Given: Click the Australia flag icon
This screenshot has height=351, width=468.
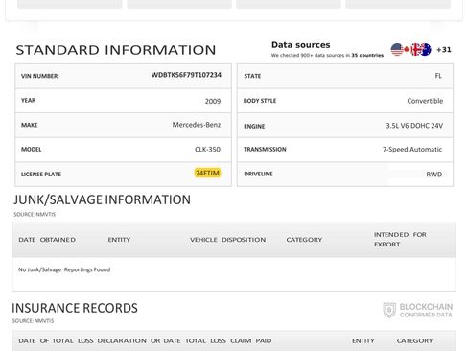Looking at the screenshot, I should pyautogui.click(x=426, y=50).
